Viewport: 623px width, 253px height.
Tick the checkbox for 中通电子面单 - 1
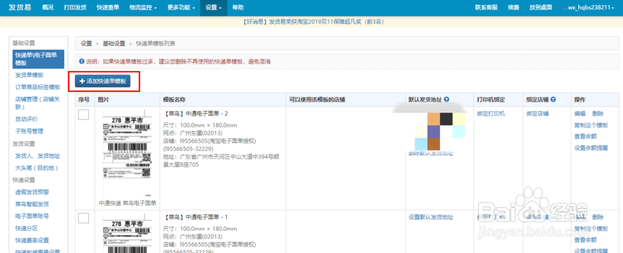pyautogui.click(x=83, y=218)
